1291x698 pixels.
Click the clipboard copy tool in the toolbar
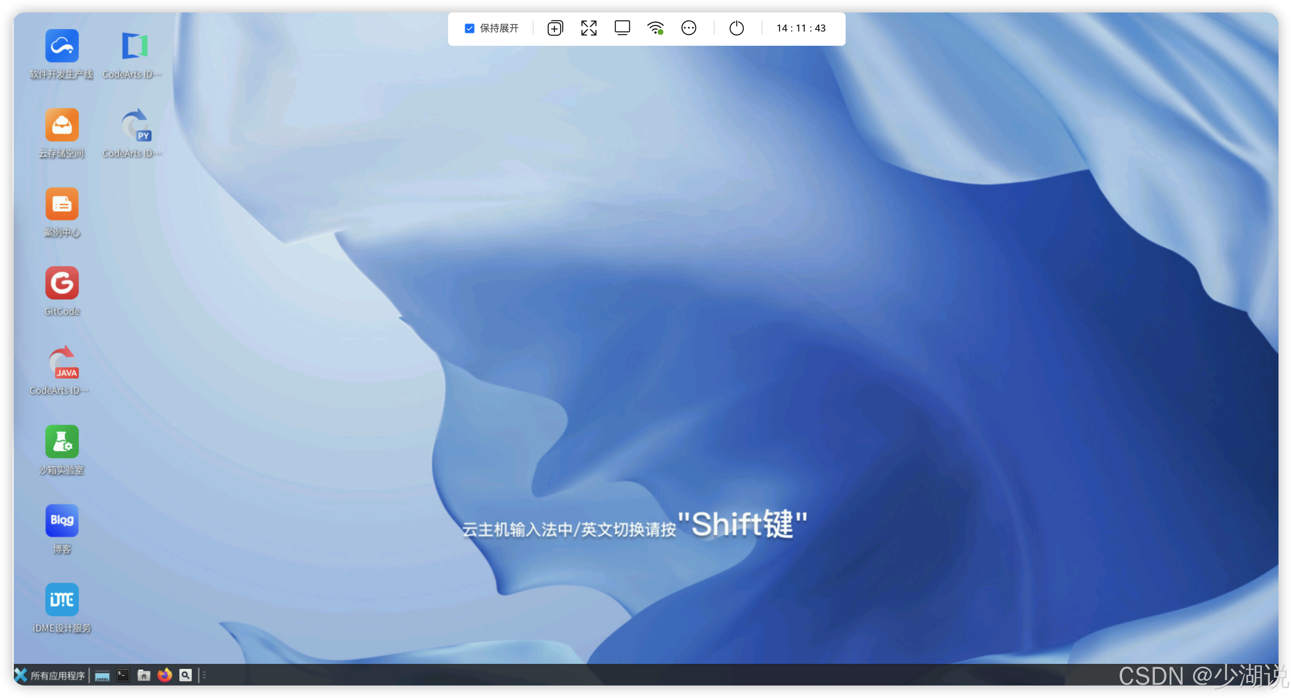point(555,28)
